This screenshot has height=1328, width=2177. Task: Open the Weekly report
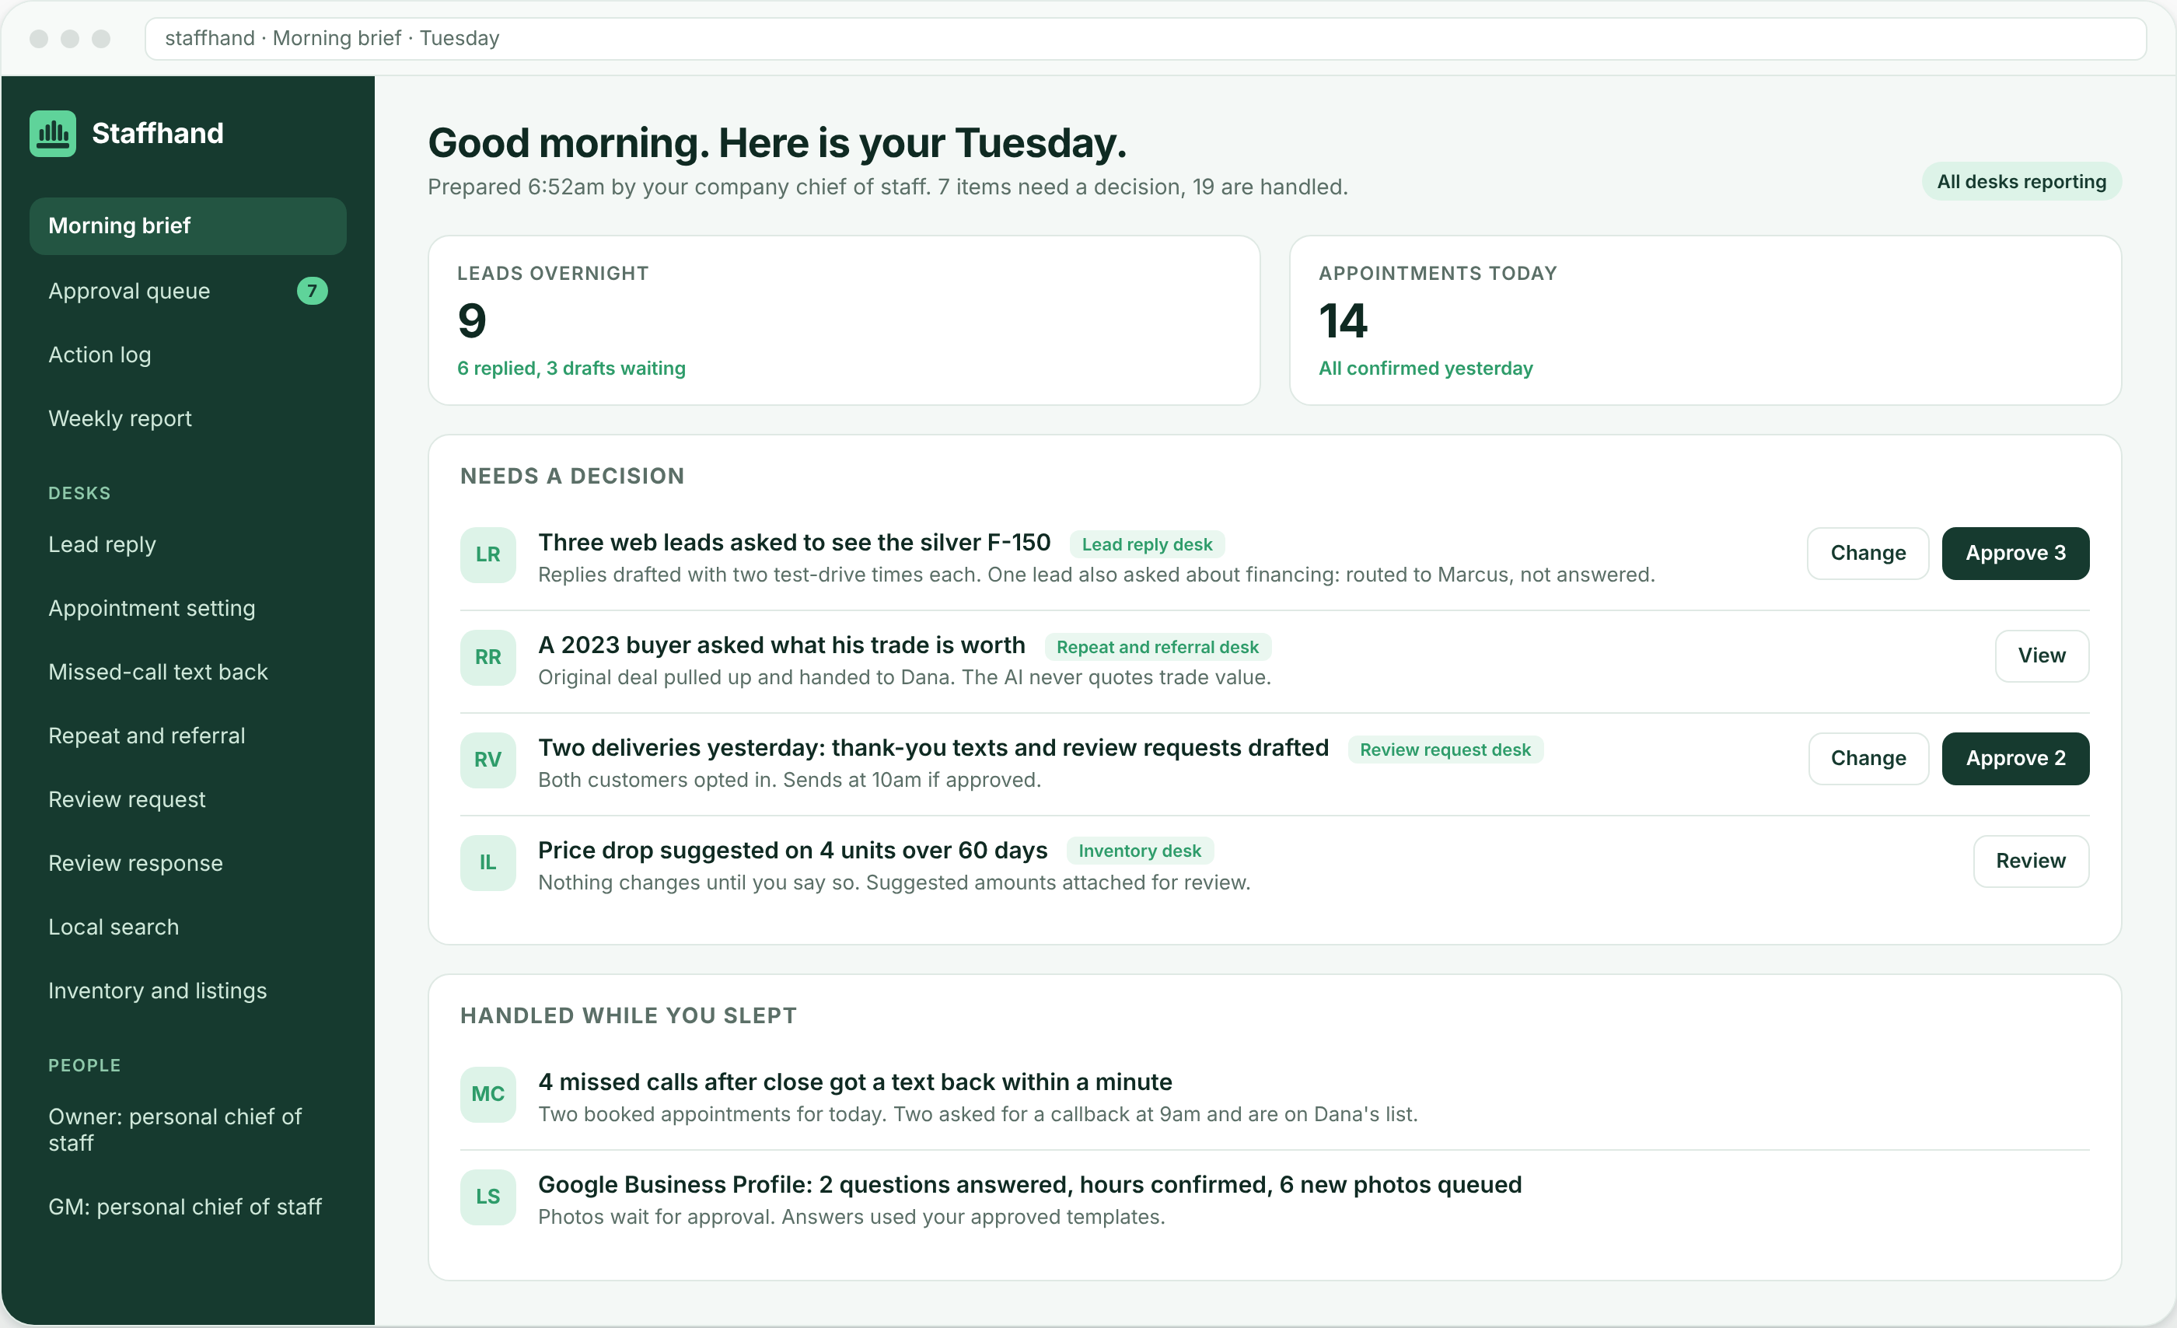[187, 418]
